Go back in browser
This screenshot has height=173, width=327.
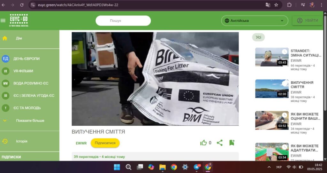[x=3, y=5]
